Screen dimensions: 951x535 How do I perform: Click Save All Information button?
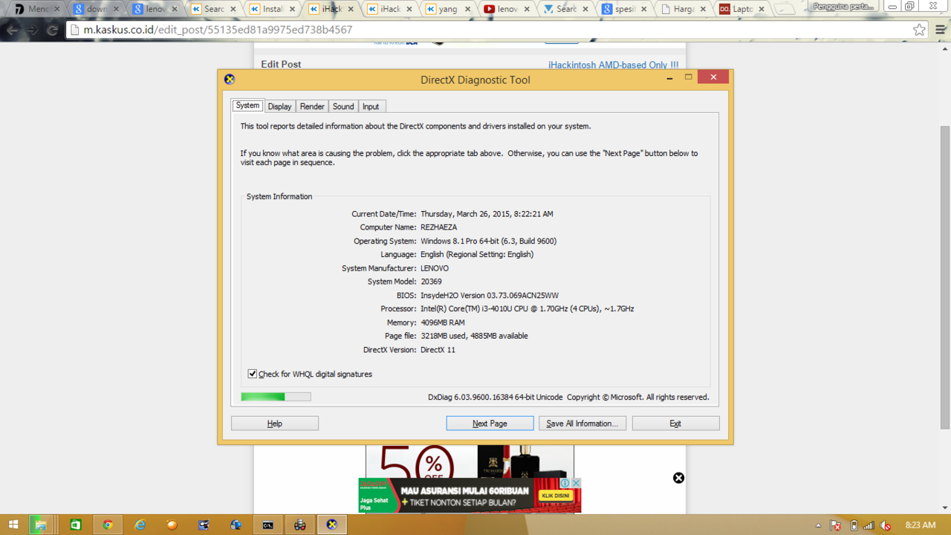[582, 424]
